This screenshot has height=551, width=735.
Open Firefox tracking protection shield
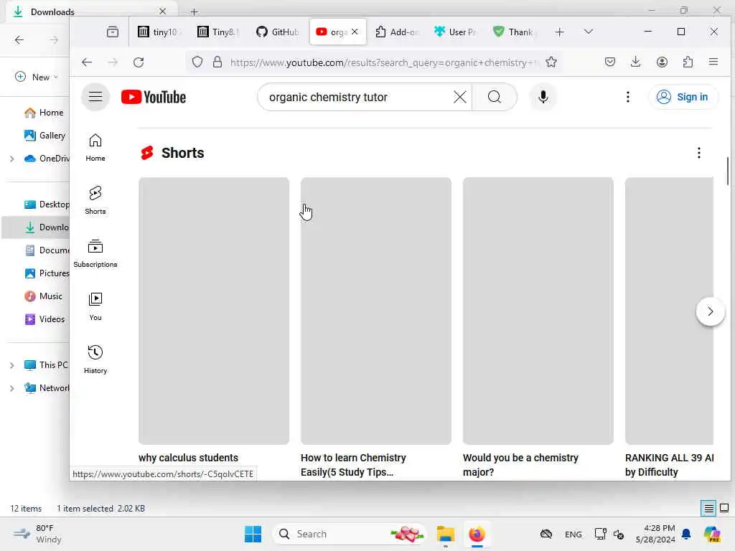coord(197,62)
